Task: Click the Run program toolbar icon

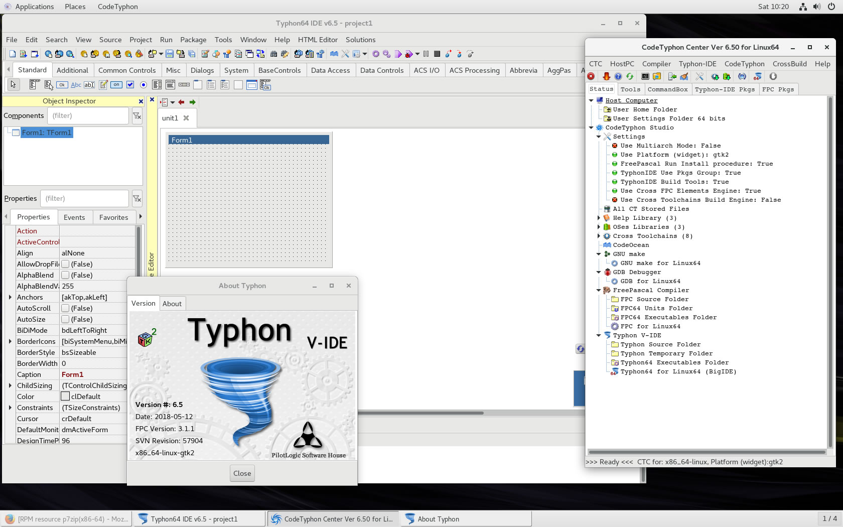Action: (398, 54)
